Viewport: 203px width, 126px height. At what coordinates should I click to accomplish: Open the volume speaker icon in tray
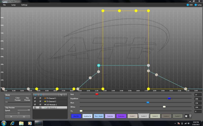(189, 123)
